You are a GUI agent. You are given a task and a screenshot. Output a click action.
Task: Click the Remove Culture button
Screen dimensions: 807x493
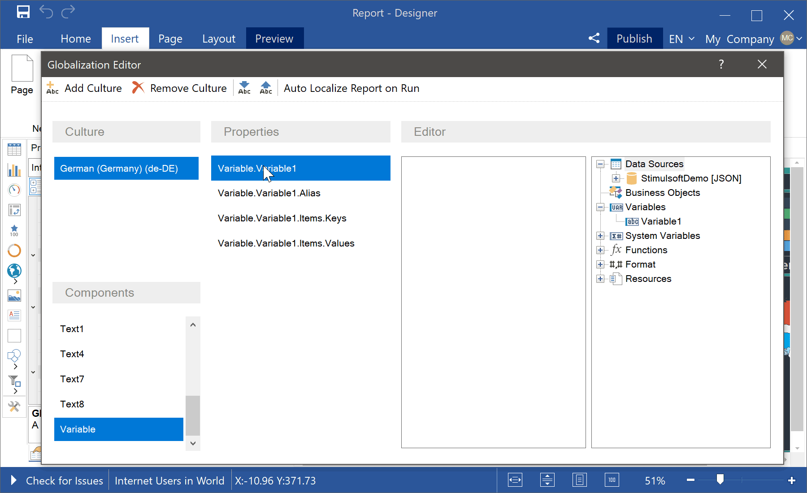click(179, 88)
